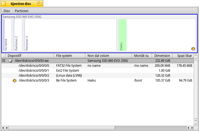Click horizontal scrollbar right arrow at right end
This screenshot has height=131, width=199.
(192, 128)
